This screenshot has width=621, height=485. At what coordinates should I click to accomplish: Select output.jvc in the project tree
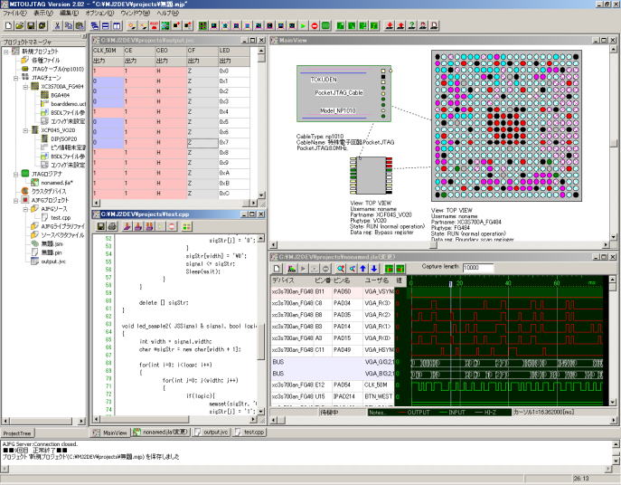click(53, 262)
